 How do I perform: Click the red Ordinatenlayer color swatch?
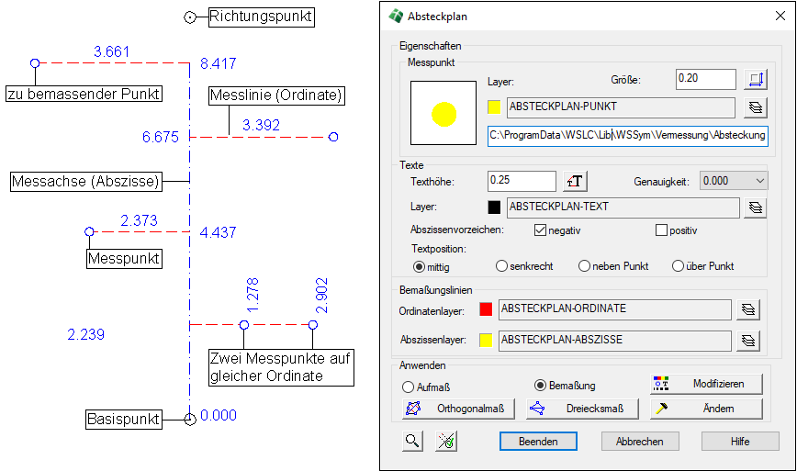(487, 310)
